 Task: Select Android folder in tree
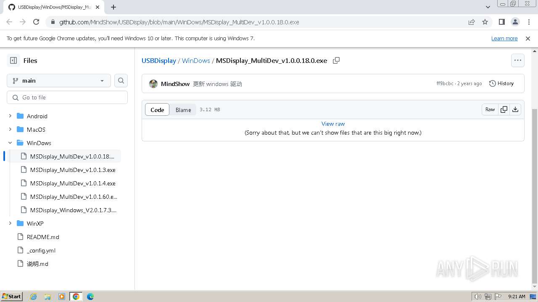(37, 116)
